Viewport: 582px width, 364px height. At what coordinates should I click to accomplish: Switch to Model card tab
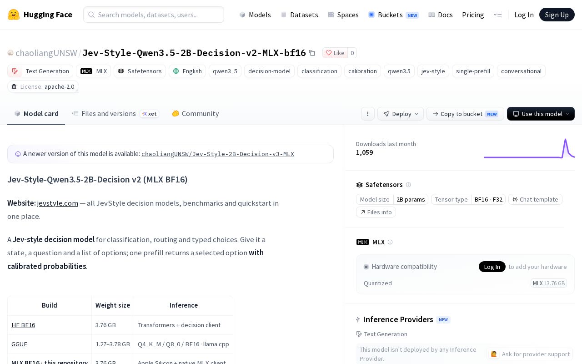point(36,114)
